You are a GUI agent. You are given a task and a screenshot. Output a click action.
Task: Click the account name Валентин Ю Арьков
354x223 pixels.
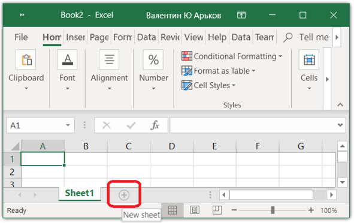[x=183, y=16]
